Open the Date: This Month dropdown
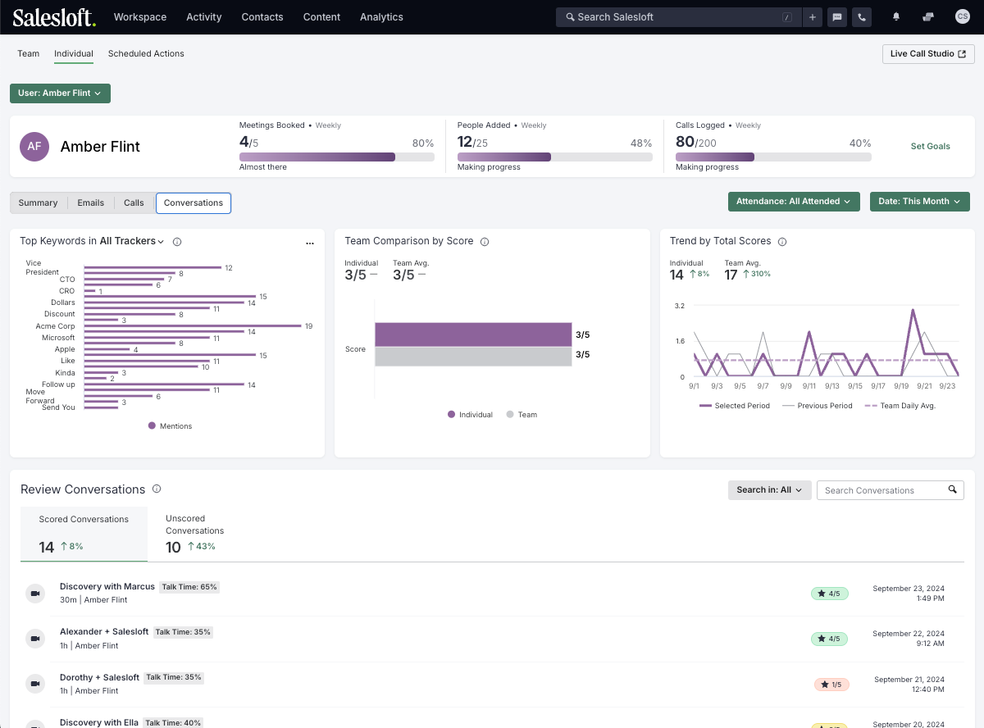 (x=919, y=202)
